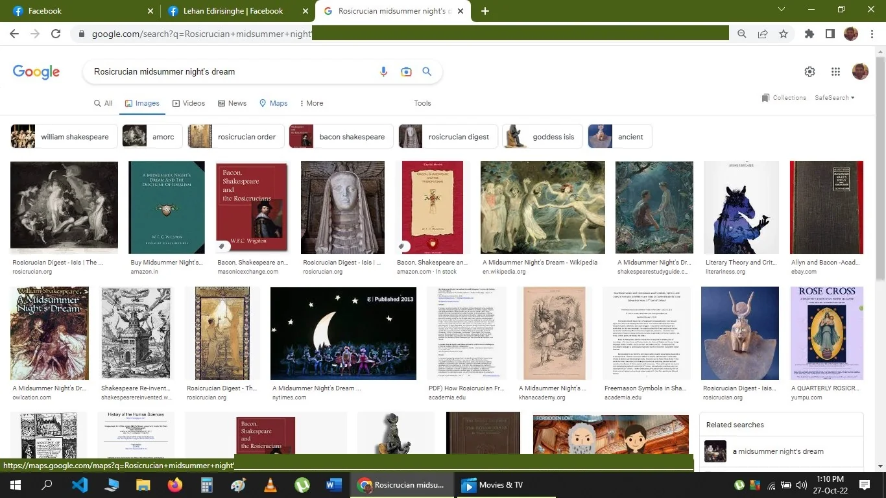This screenshot has width=886, height=498.
Task: Toggle the browser side panel
Action: (x=830, y=34)
